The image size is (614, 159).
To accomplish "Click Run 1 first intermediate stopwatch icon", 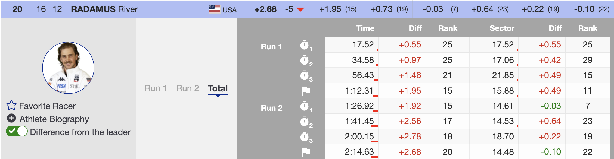I will pos(305,45).
